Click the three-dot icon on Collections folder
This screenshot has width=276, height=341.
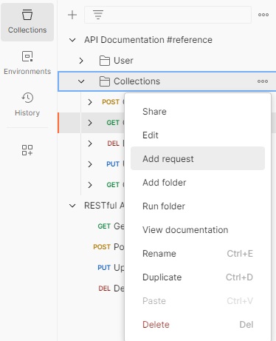[x=263, y=81]
